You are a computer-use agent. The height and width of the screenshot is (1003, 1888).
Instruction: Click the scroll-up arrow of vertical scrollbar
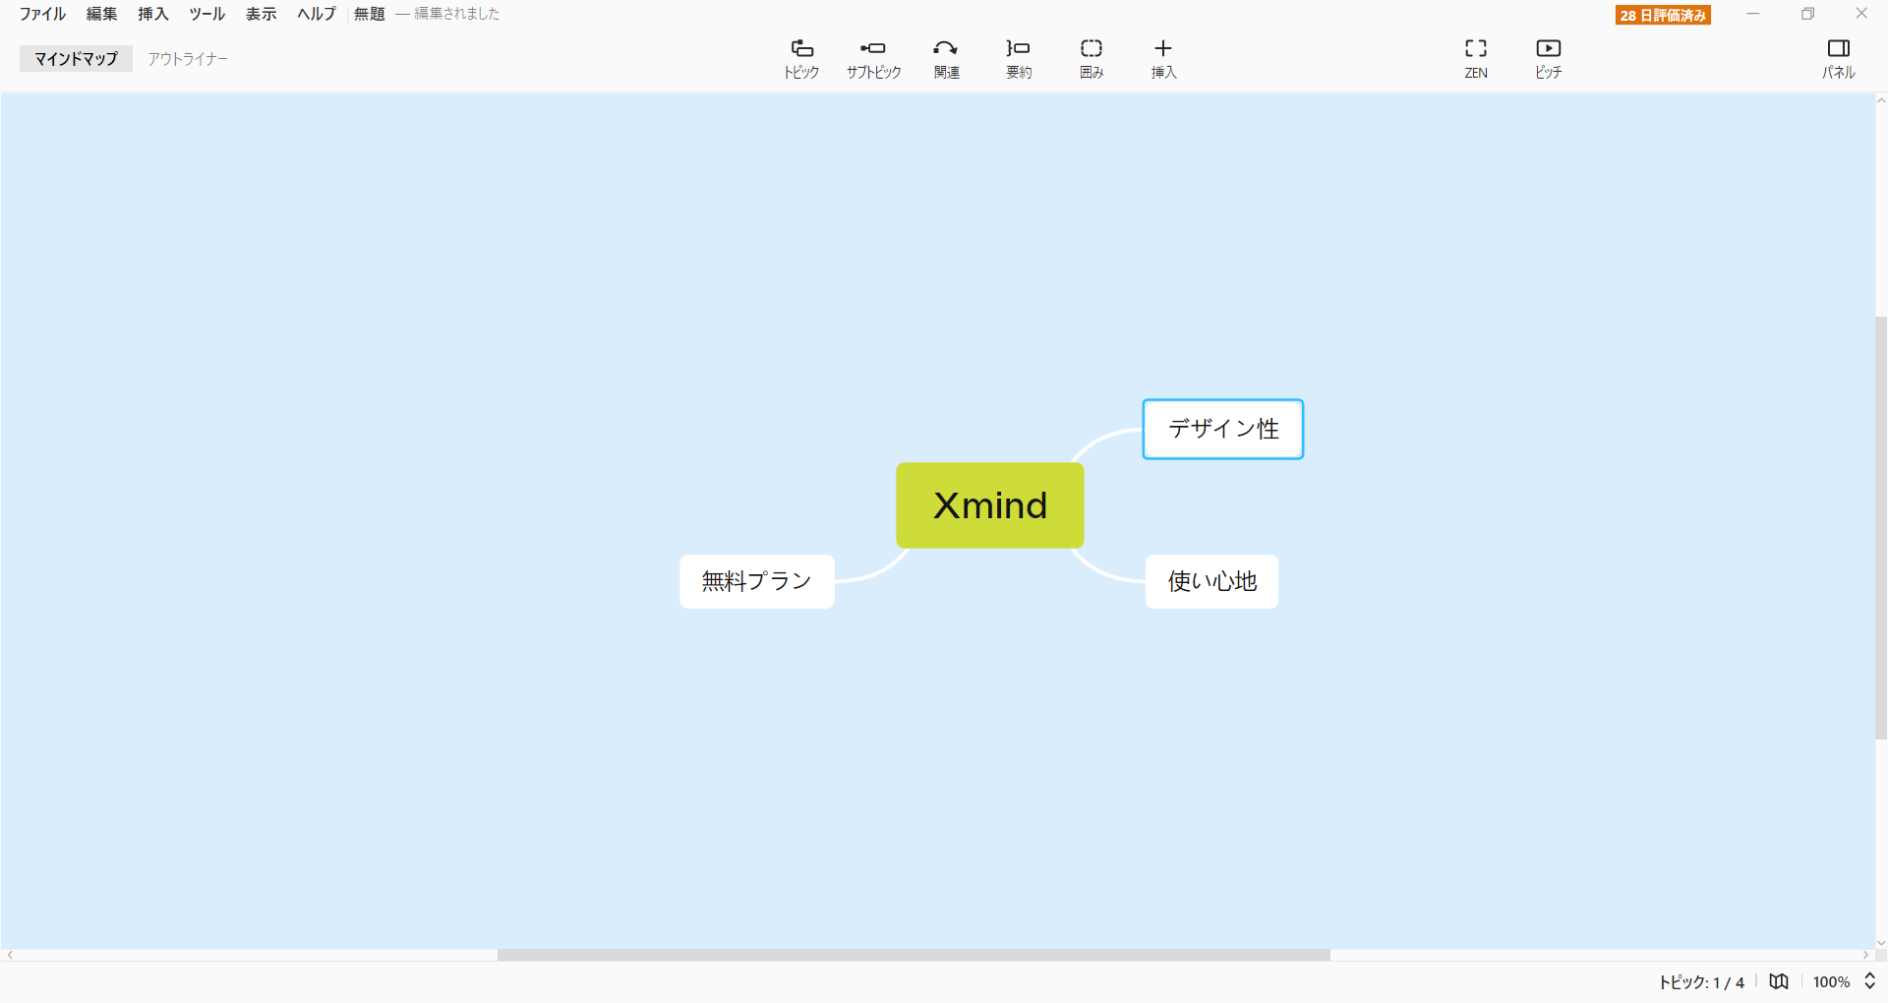click(1881, 100)
